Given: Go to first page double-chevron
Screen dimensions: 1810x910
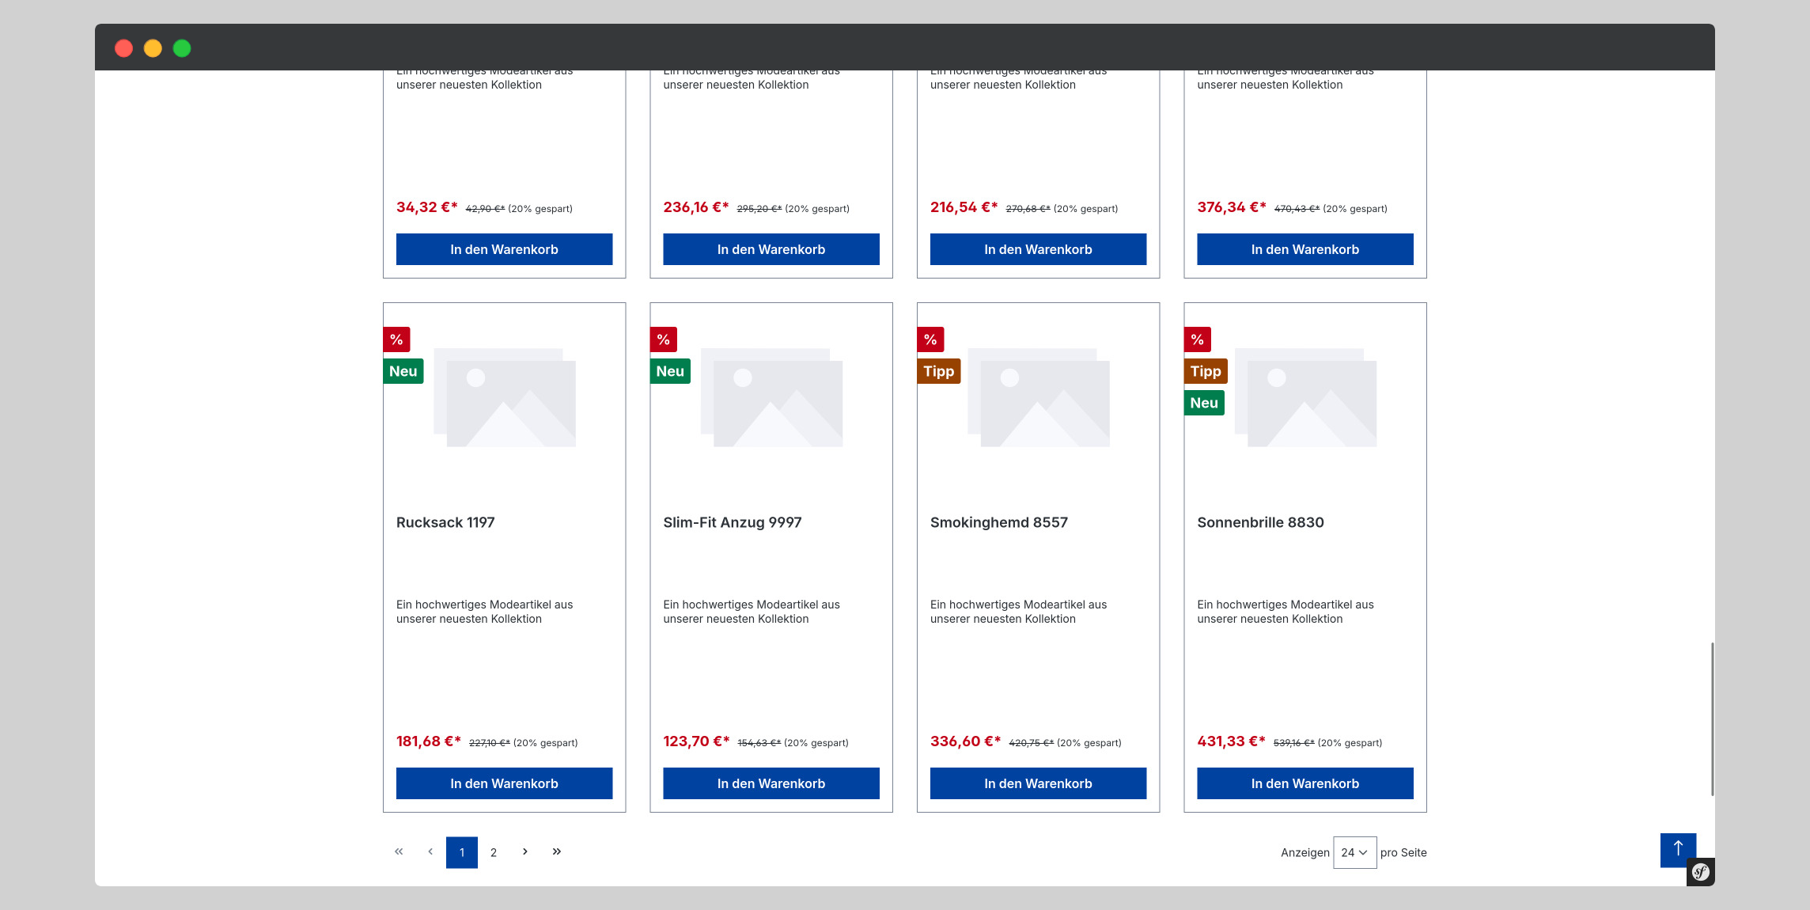Looking at the screenshot, I should 399,851.
